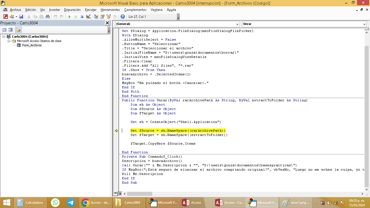
Task: Open the Object Browser toolbar icon
Action: tap(109, 17)
